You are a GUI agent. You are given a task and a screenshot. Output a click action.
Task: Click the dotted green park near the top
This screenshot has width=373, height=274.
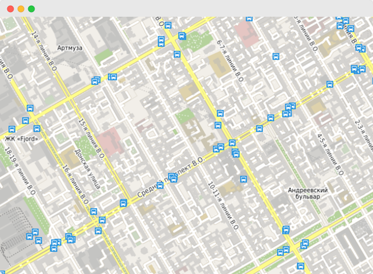[x=196, y=41]
